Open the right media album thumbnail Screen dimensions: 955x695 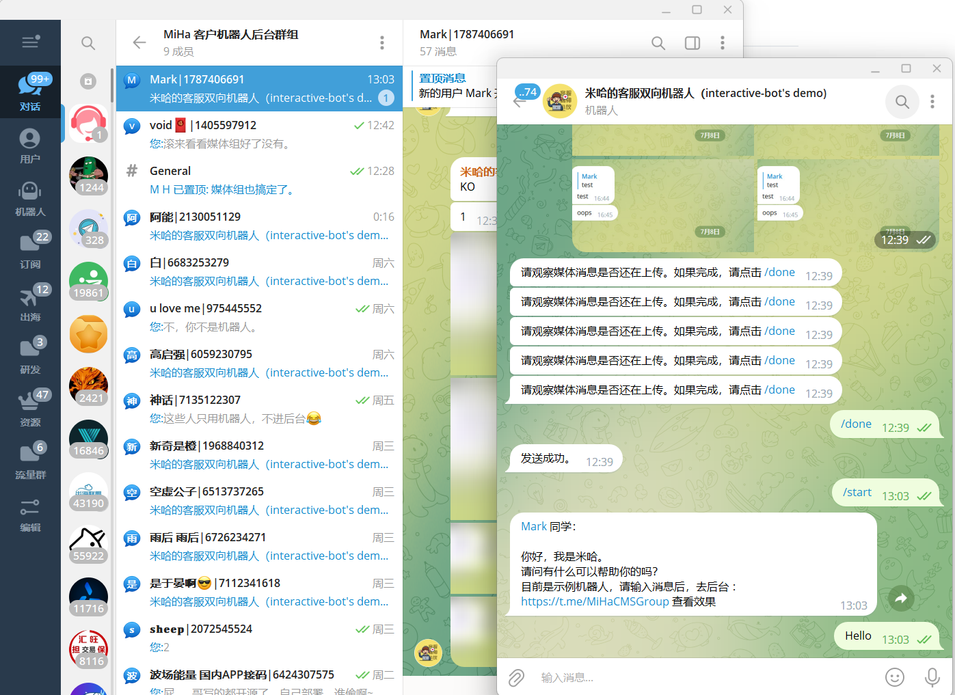pos(847,204)
